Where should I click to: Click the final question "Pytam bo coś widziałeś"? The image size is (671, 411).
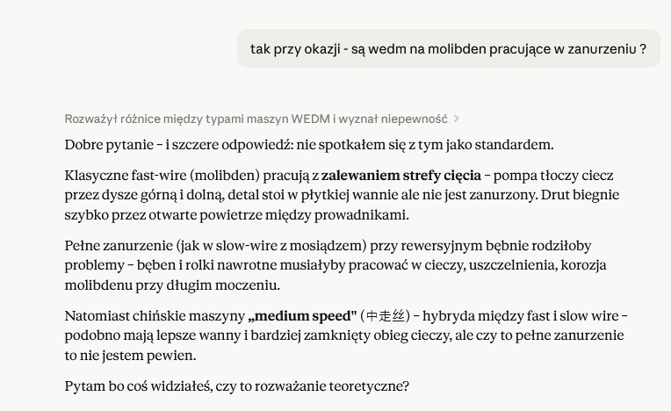coord(236,386)
